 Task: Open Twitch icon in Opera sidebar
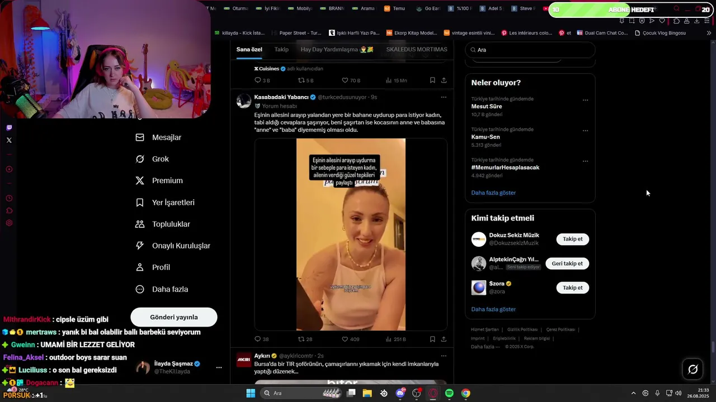click(x=9, y=128)
